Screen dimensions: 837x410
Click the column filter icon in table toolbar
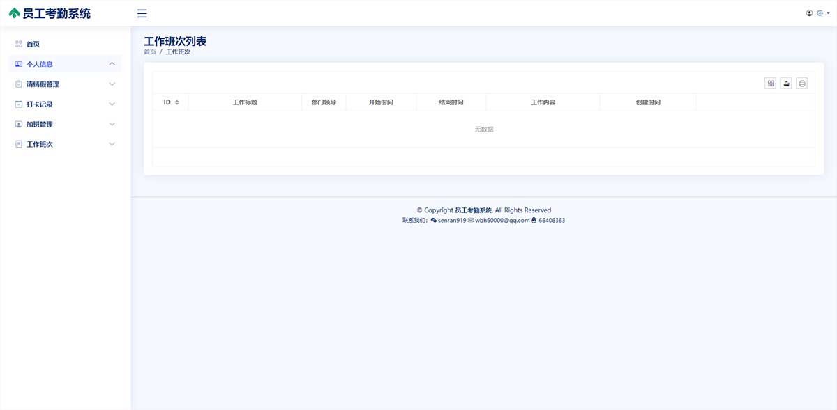pyautogui.click(x=771, y=84)
